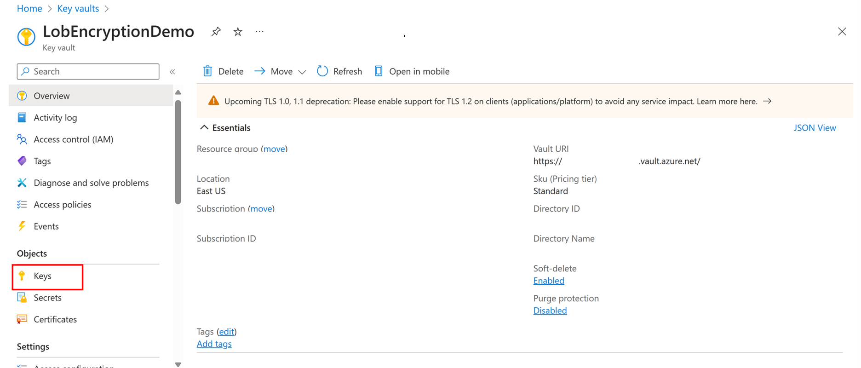861x368 pixels.
Task: Collapse the Essentials section
Action: point(204,127)
